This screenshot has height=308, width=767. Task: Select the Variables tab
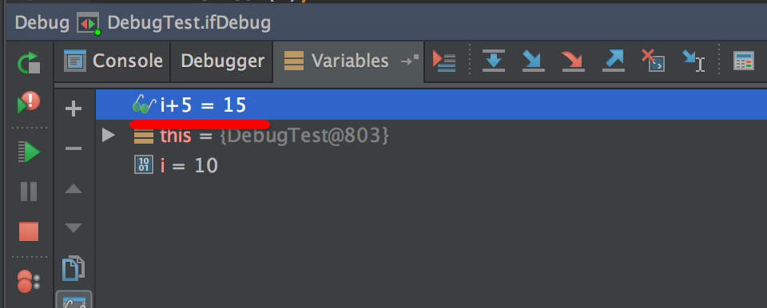tap(348, 61)
